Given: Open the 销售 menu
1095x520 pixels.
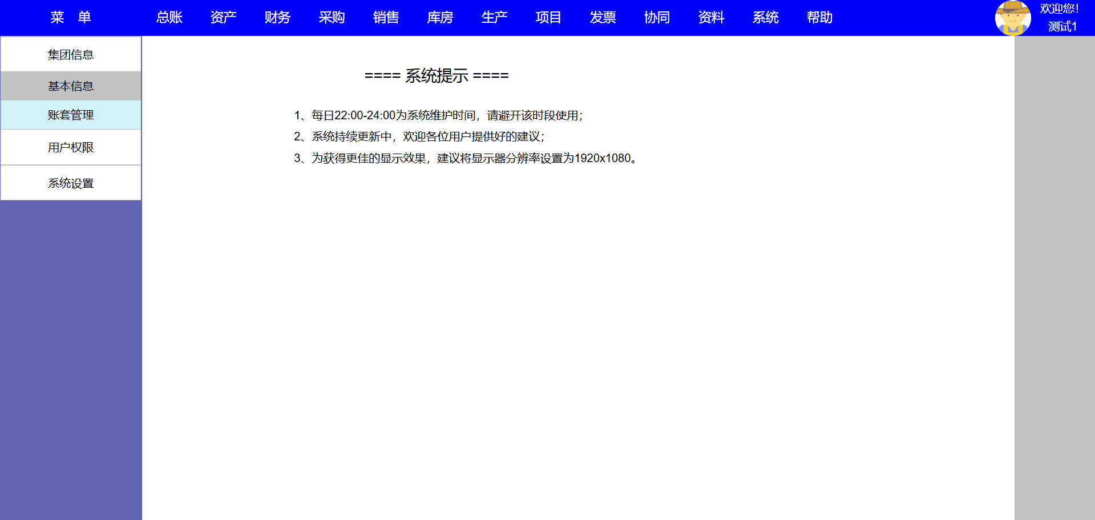Looking at the screenshot, I should coord(386,18).
